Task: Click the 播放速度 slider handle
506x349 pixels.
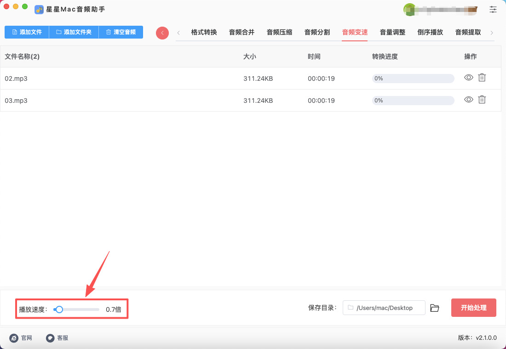Action: (x=59, y=310)
